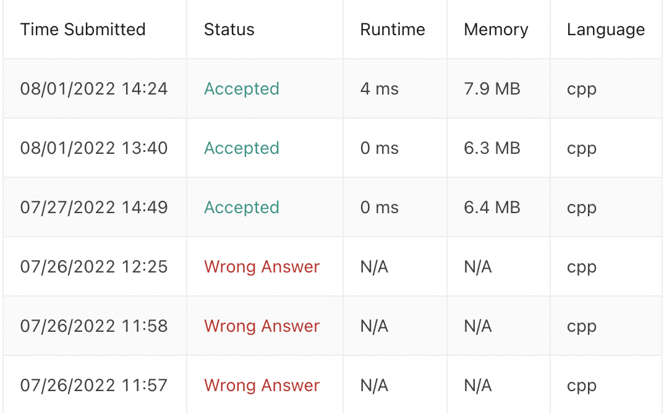
Task: Open Wrong Answer submission from 07/26/2022 12:25
Action: [262, 267]
